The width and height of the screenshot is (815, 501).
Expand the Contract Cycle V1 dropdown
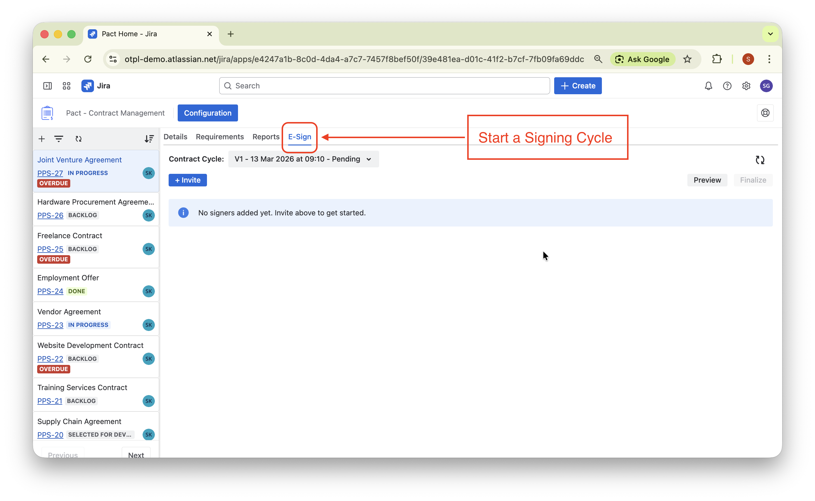(303, 159)
